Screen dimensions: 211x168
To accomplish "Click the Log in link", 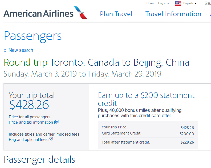I will 163,3.
